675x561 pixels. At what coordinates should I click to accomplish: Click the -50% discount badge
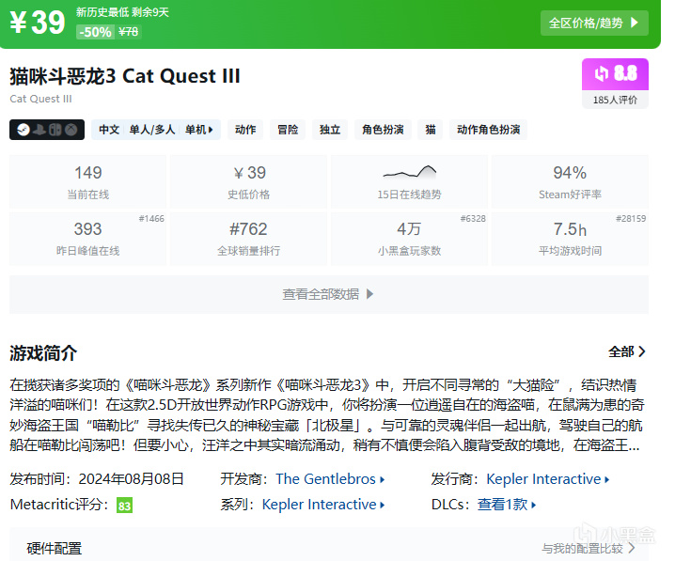95,32
